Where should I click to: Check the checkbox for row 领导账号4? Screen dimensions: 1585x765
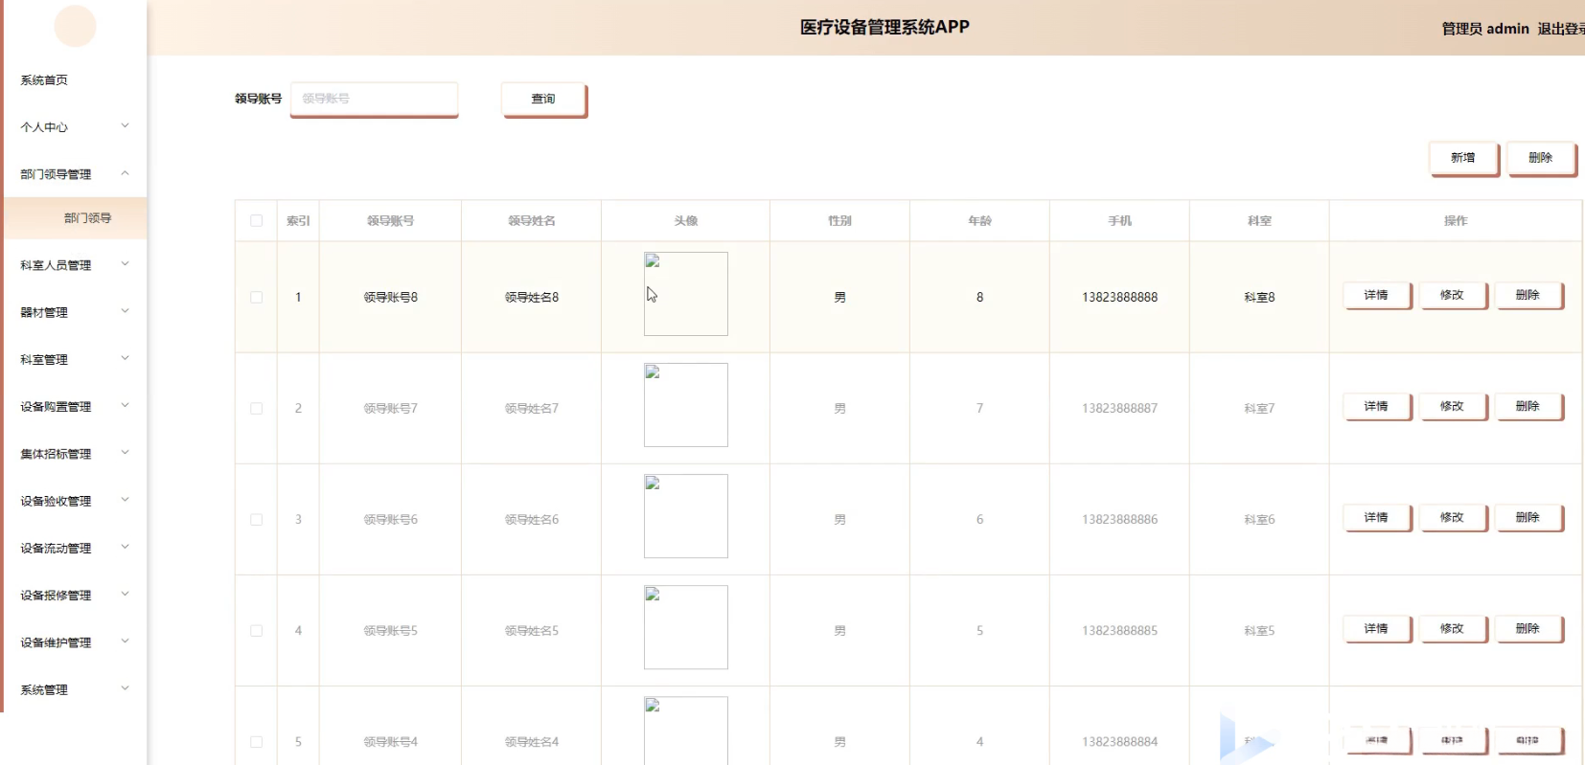coord(256,741)
